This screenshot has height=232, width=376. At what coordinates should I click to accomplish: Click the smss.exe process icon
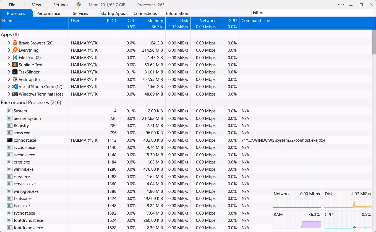point(10,133)
